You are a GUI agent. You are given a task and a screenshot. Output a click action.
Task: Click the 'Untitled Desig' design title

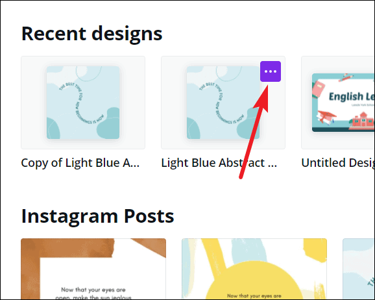(338, 163)
